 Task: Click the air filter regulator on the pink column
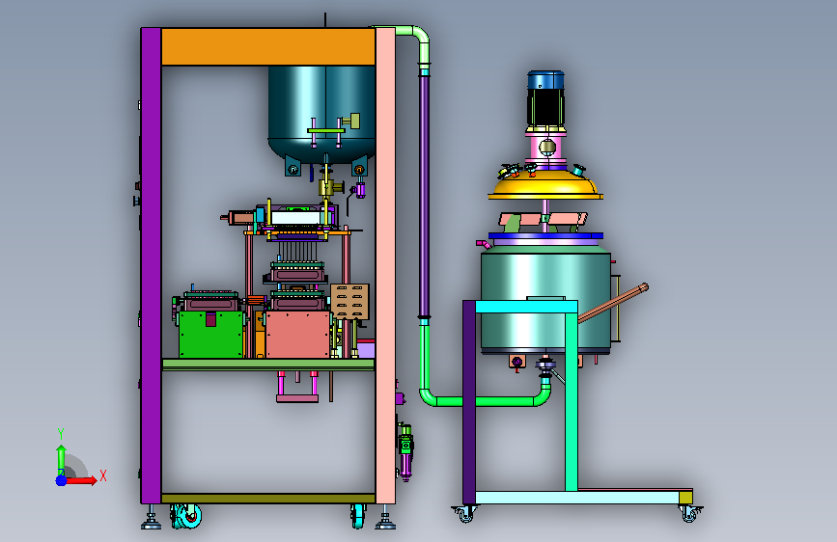pos(405,450)
